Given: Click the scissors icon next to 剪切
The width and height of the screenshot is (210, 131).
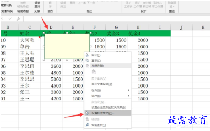Looking at the screenshot, I should pos(87,55).
